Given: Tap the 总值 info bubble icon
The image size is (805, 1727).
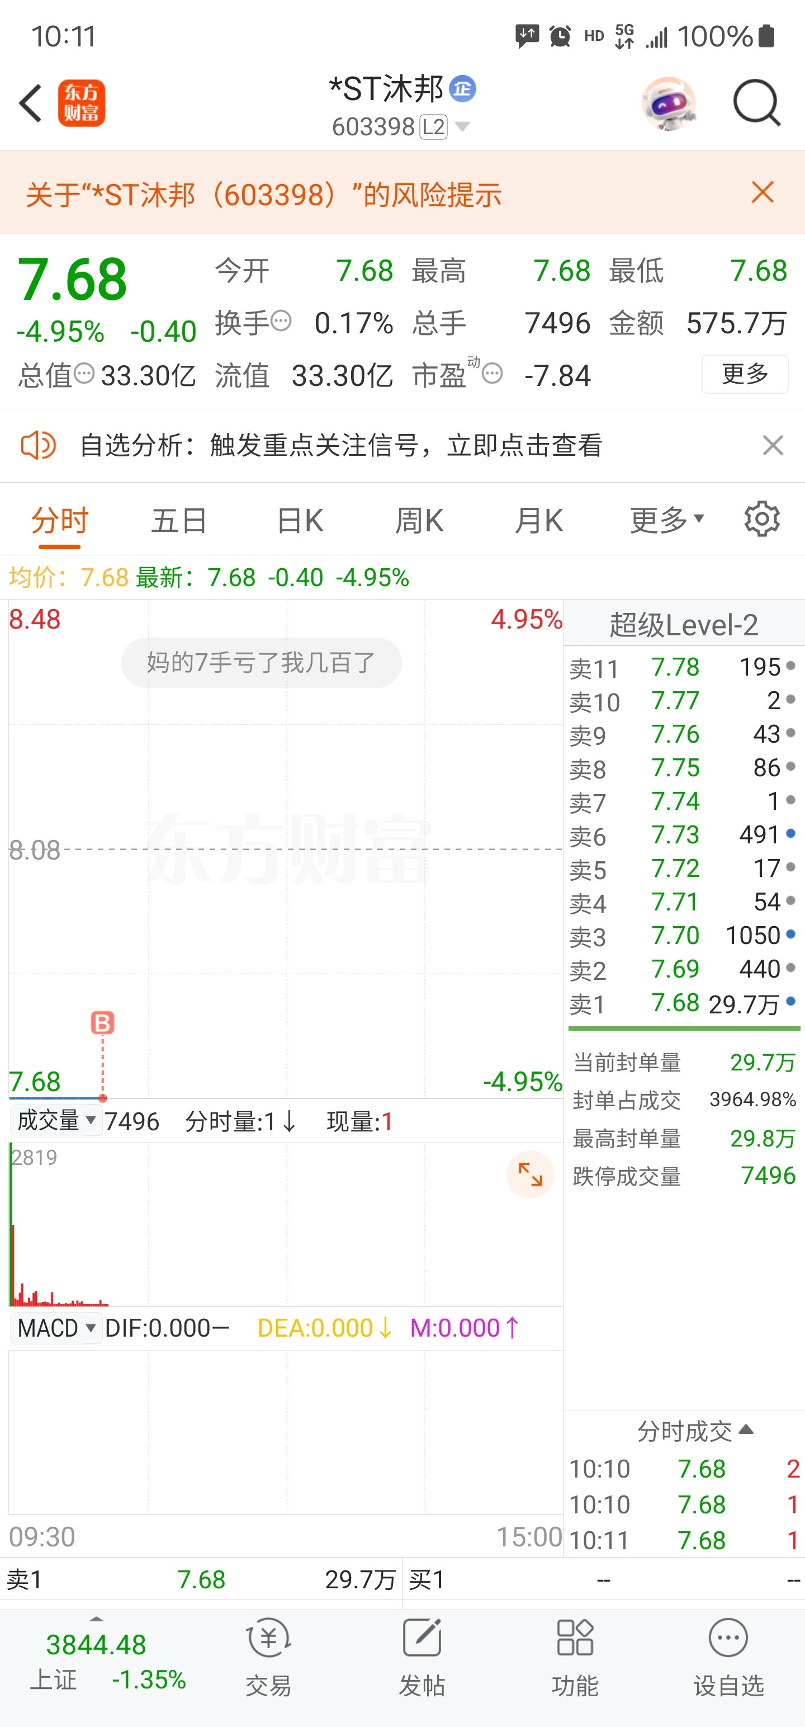Looking at the screenshot, I should coord(84,373).
